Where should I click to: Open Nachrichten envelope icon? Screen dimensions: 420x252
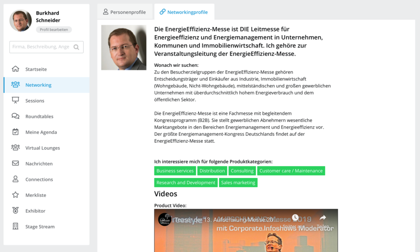point(16,163)
